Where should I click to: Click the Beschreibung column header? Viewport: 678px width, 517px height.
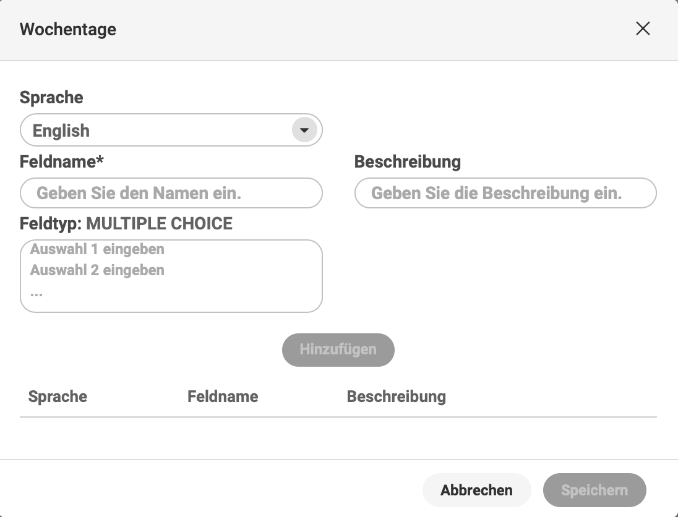point(397,396)
